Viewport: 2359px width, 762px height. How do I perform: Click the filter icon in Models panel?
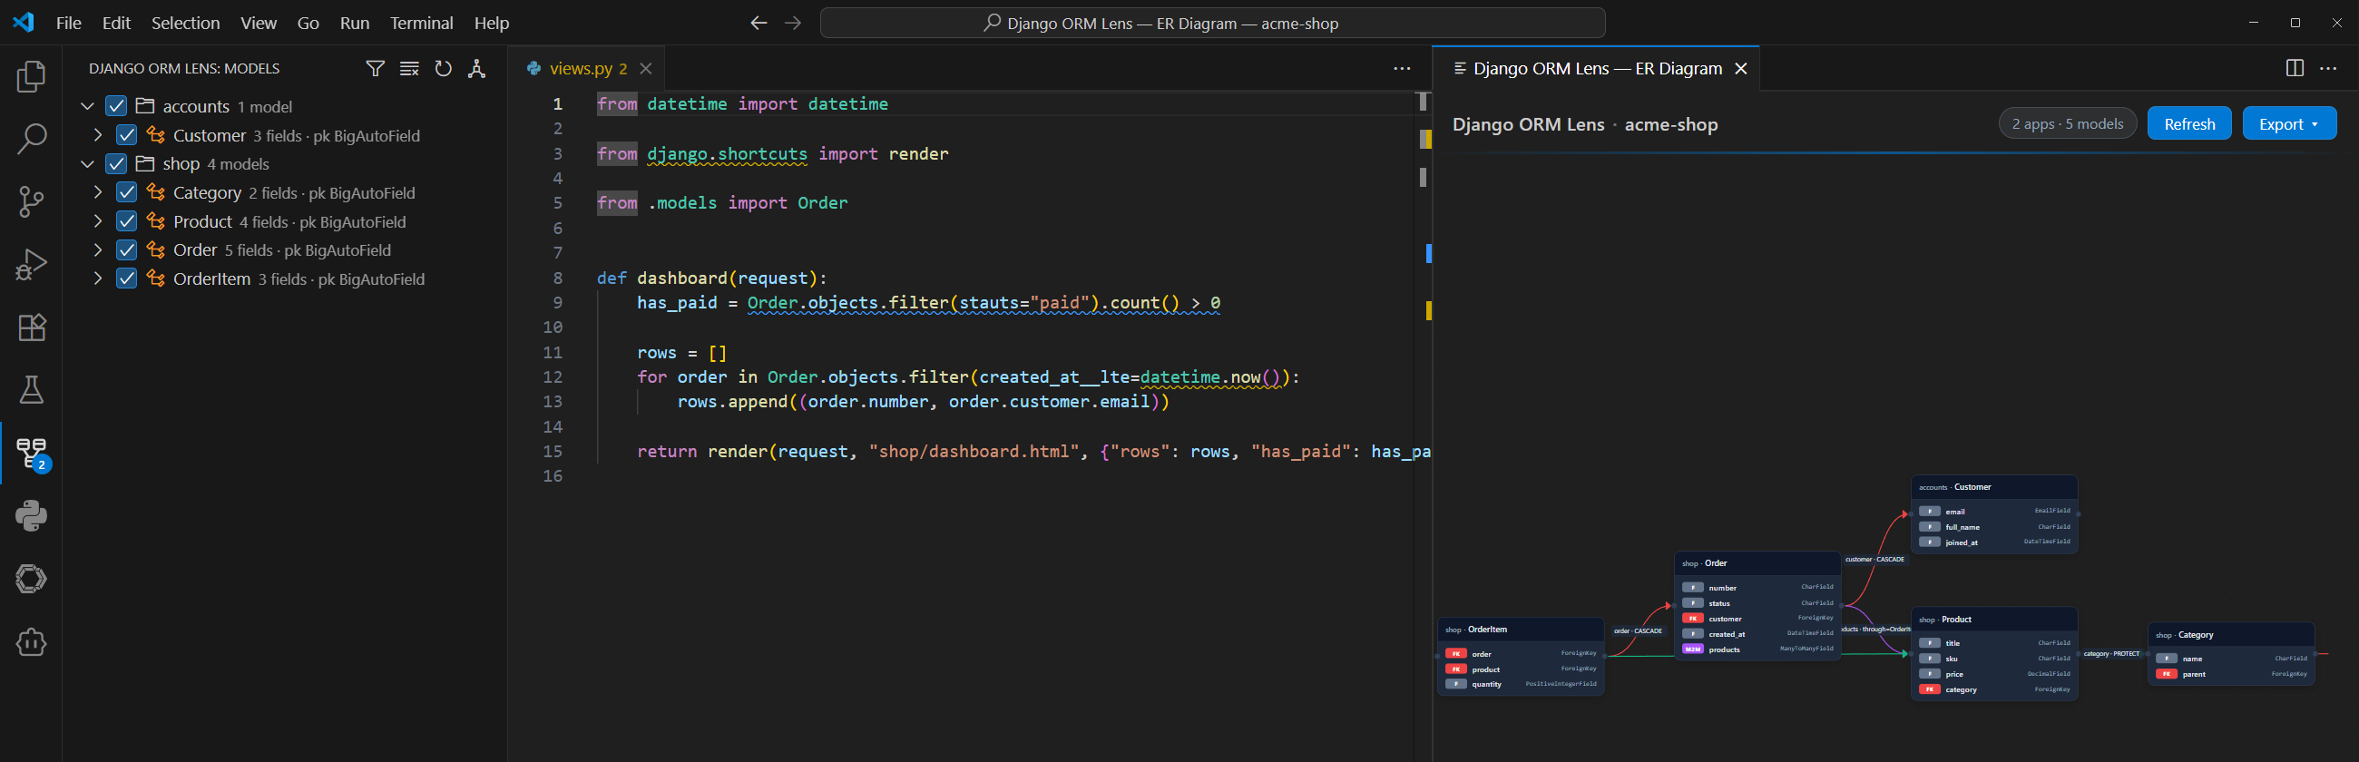click(376, 69)
